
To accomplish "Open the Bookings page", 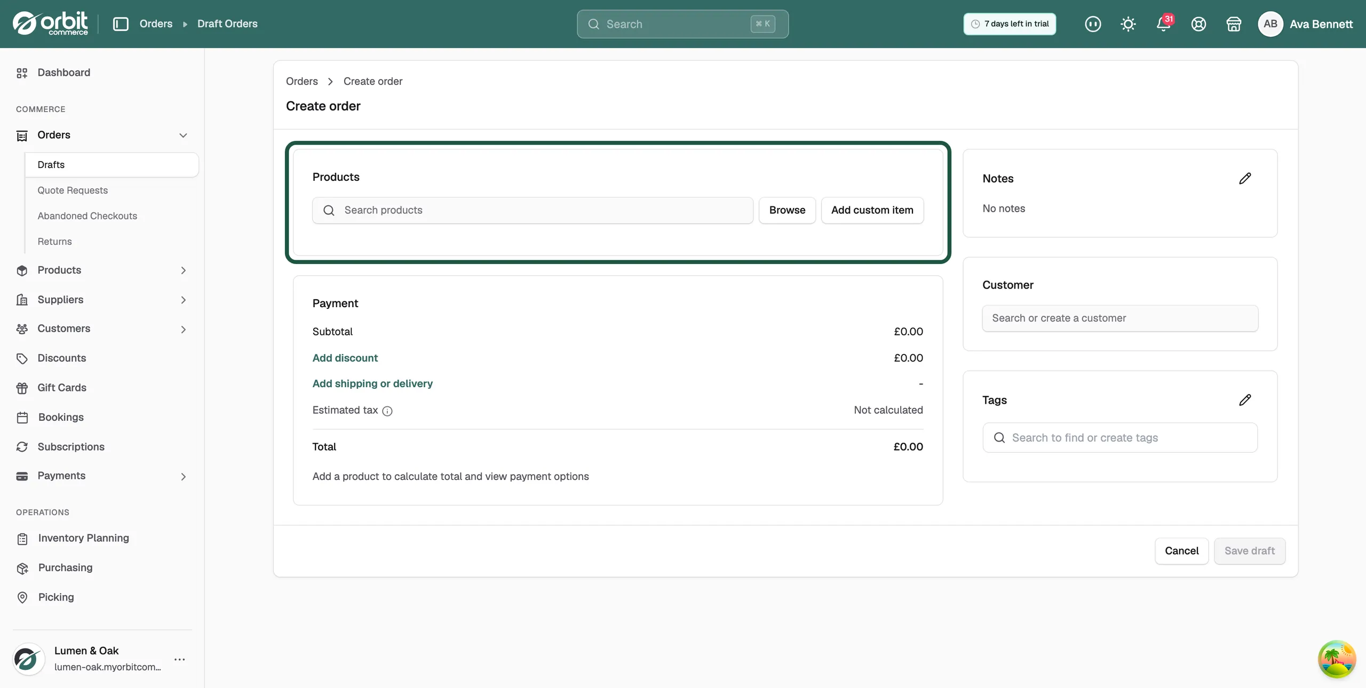I will [61, 417].
